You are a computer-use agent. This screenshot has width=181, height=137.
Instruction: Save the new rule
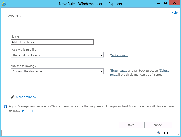coord(131,125)
